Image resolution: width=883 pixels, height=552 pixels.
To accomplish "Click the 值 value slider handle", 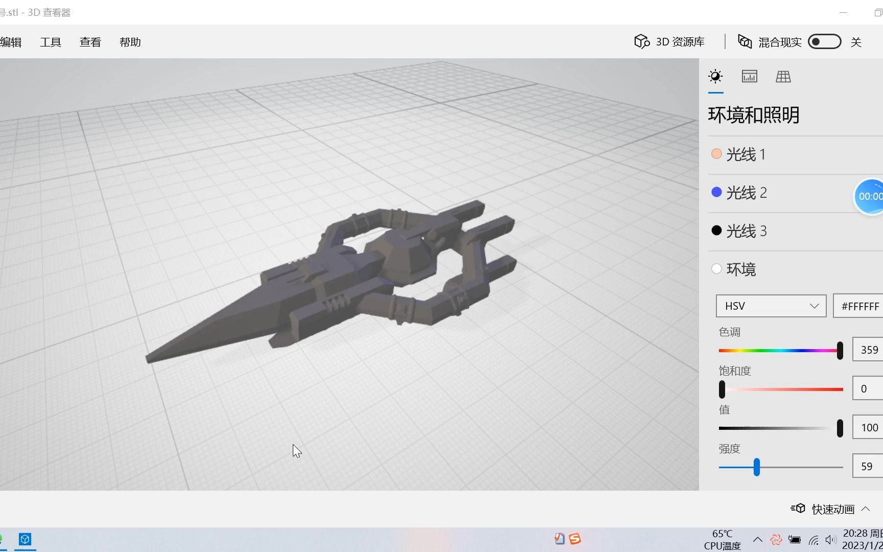I will pos(840,428).
